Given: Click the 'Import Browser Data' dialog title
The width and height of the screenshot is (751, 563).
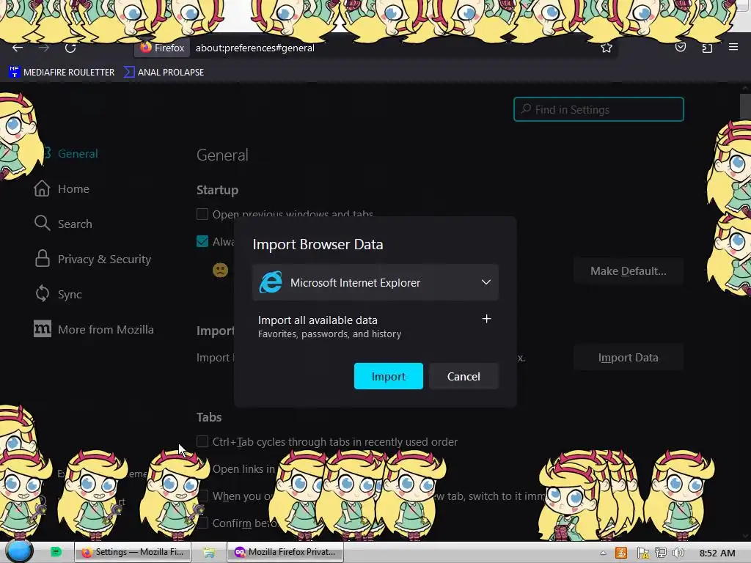Looking at the screenshot, I should pyautogui.click(x=318, y=244).
